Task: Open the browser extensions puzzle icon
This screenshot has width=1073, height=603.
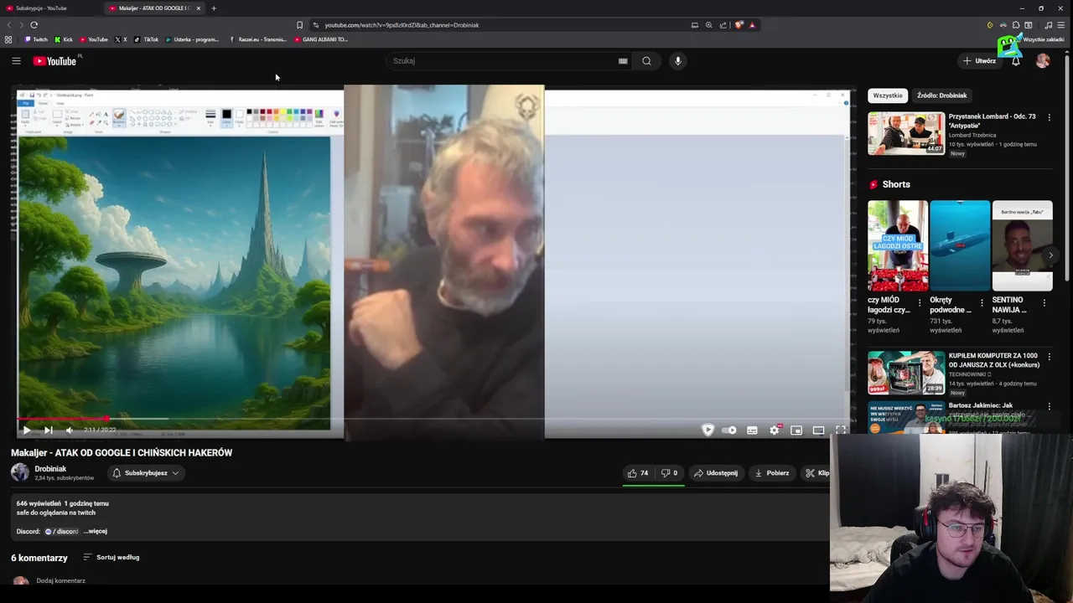Action: 1015,25
